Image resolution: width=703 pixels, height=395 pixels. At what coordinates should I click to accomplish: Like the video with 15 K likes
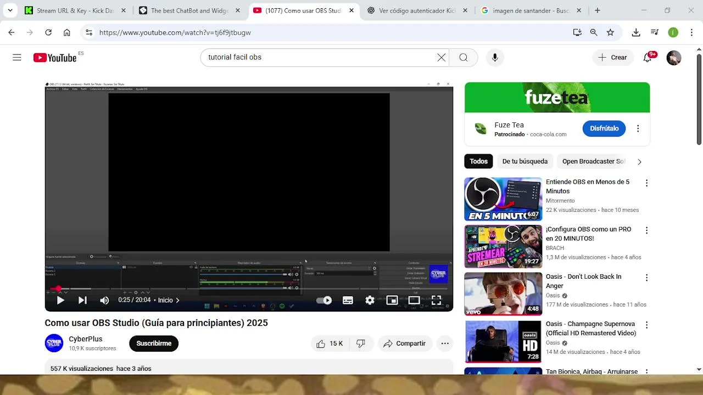330,343
